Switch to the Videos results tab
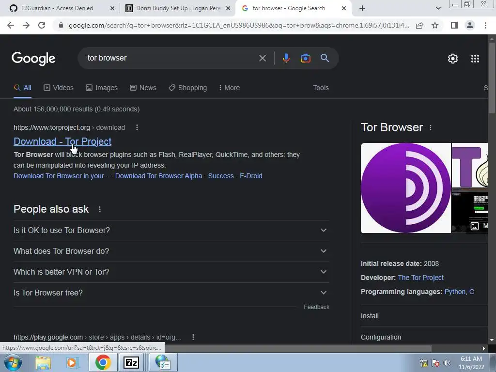Image resolution: width=496 pixels, height=372 pixels. pyautogui.click(x=59, y=88)
